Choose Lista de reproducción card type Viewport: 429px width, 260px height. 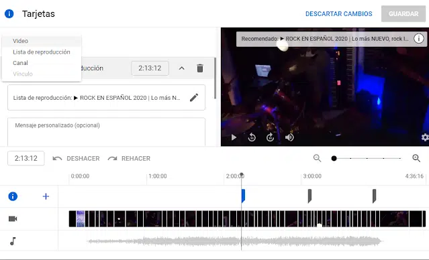tap(42, 52)
